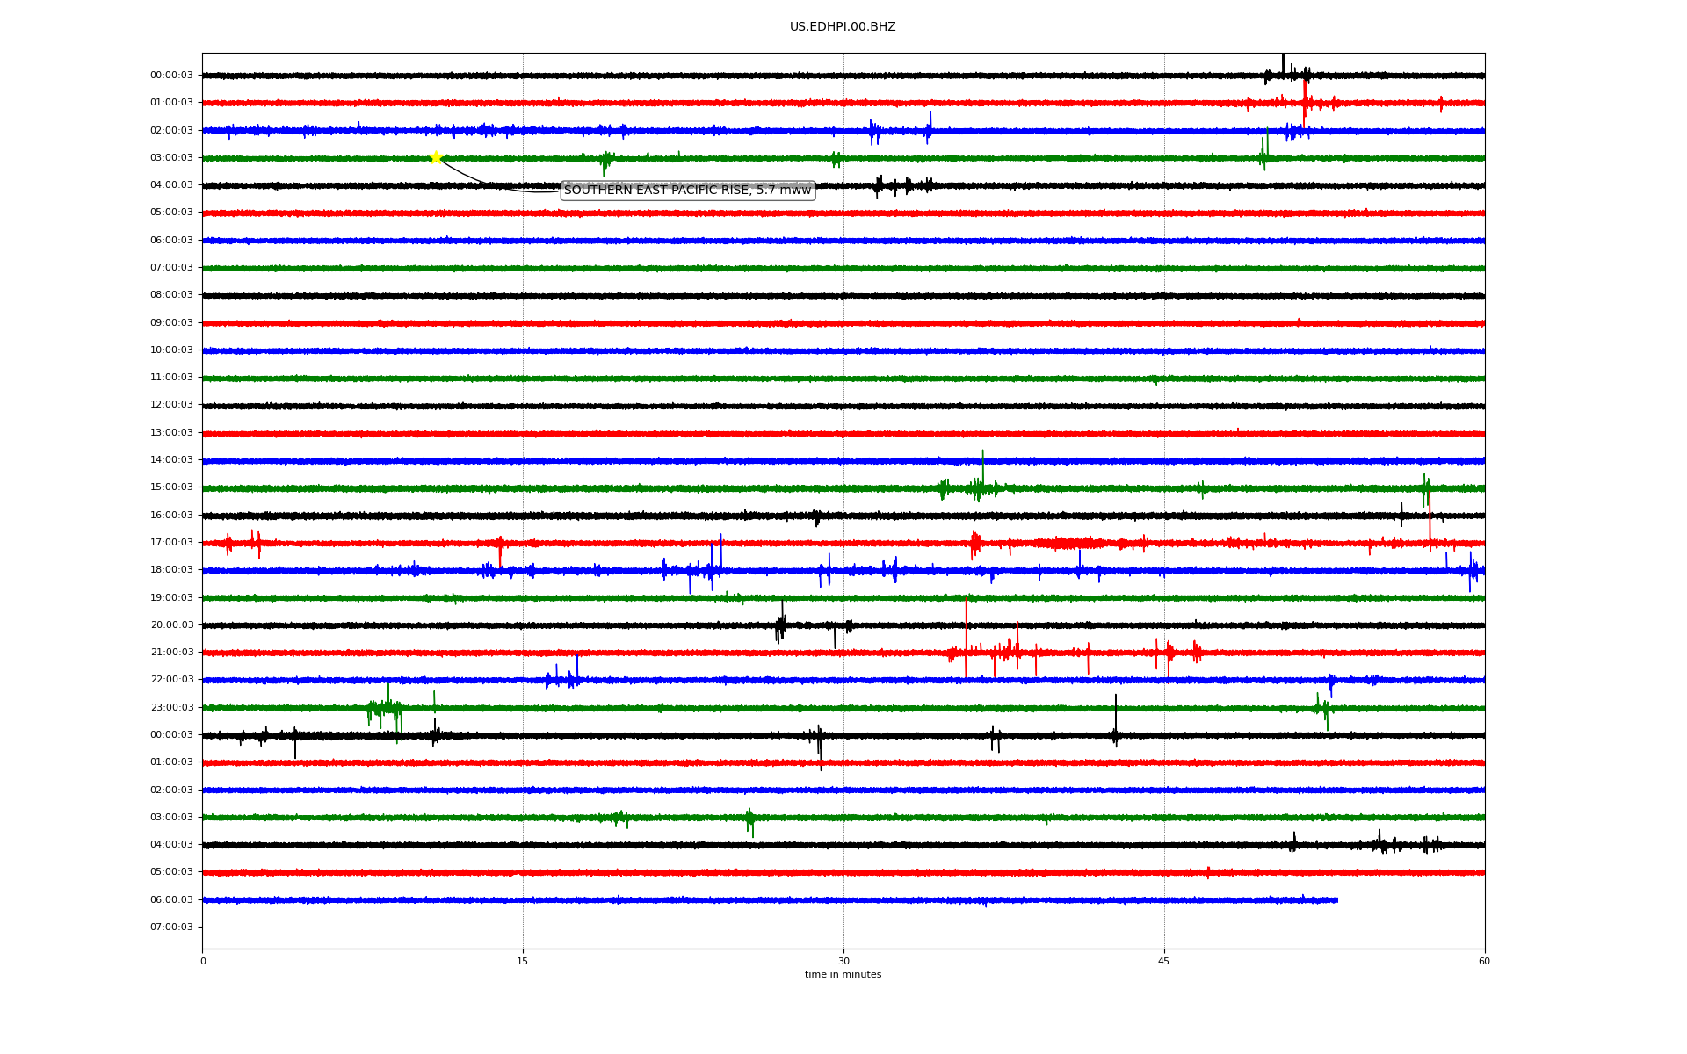
Task: Click the 12:00:03 time label
Action: coord(171,405)
